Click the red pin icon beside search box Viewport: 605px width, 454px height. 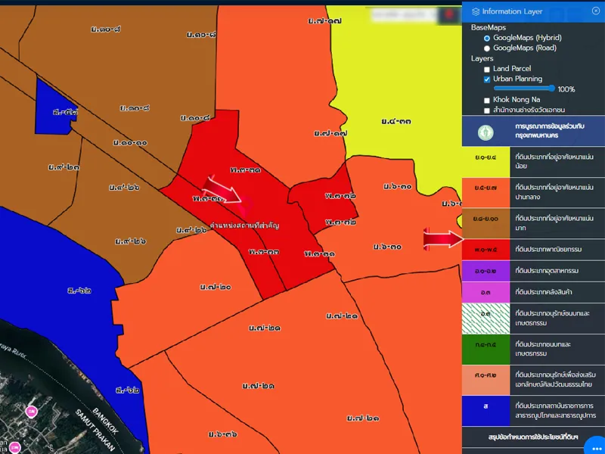(x=449, y=15)
